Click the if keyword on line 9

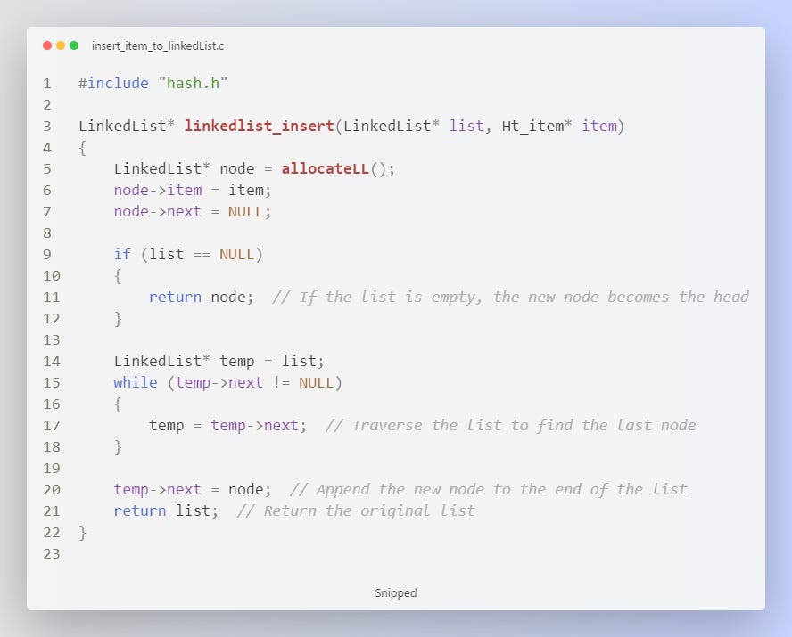pyautogui.click(x=122, y=254)
